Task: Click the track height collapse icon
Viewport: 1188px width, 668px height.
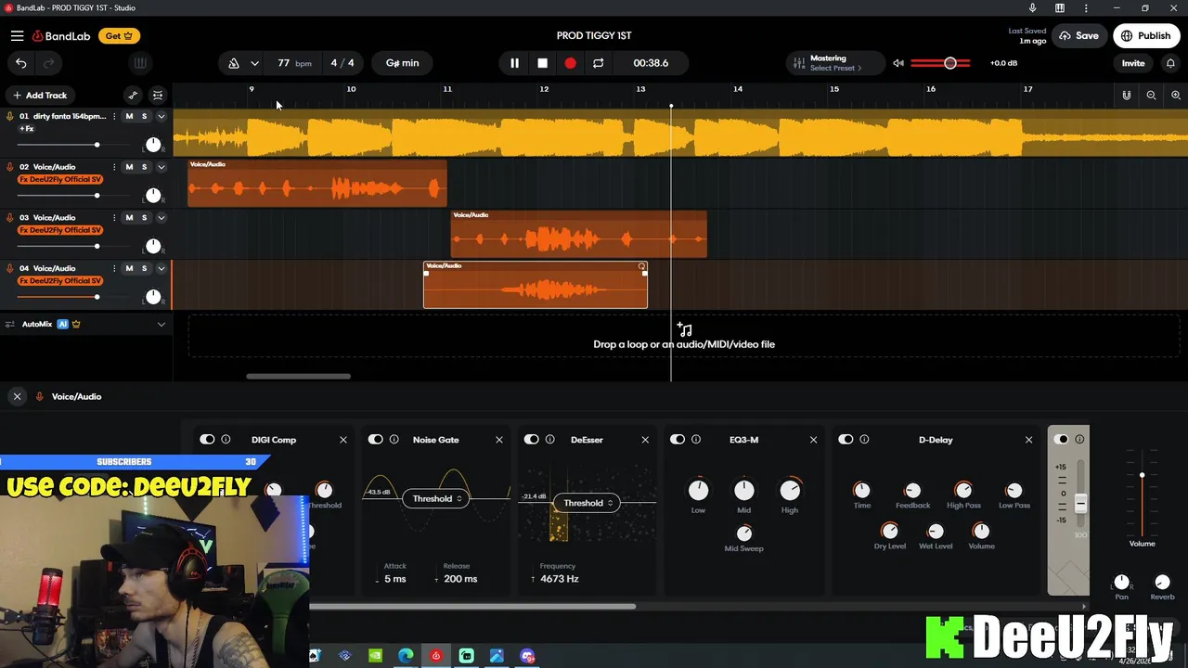Action: pos(158,95)
